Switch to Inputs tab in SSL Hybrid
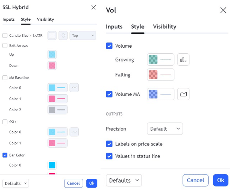 8,19
